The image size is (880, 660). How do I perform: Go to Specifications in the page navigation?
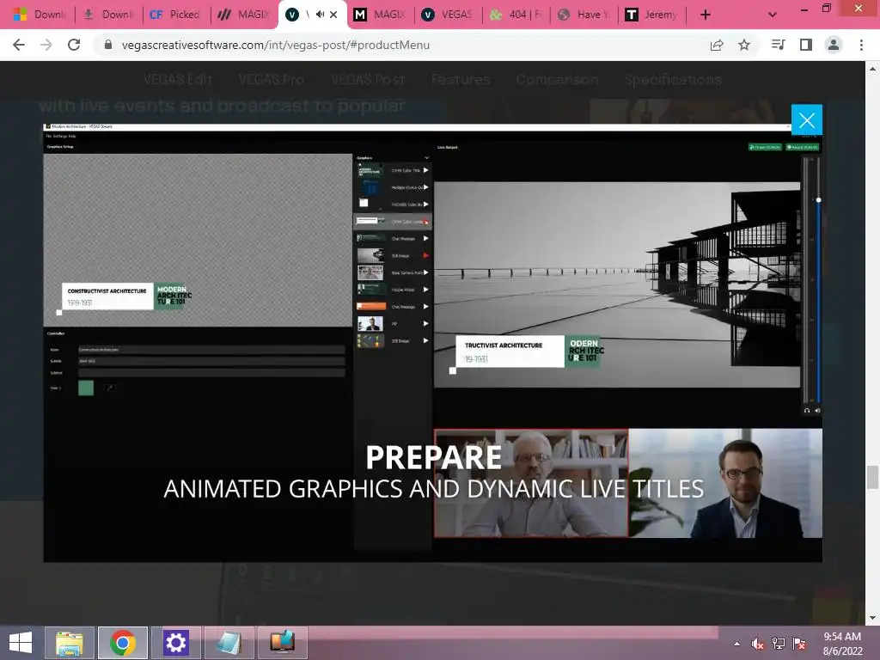point(673,80)
